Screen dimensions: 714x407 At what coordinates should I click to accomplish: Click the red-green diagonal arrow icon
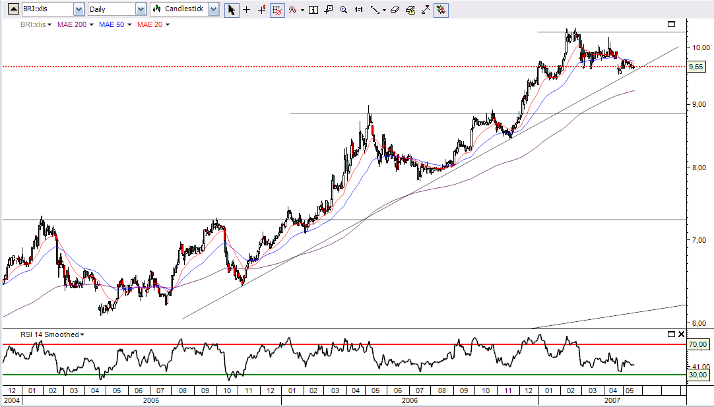pyautogui.click(x=426, y=9)
